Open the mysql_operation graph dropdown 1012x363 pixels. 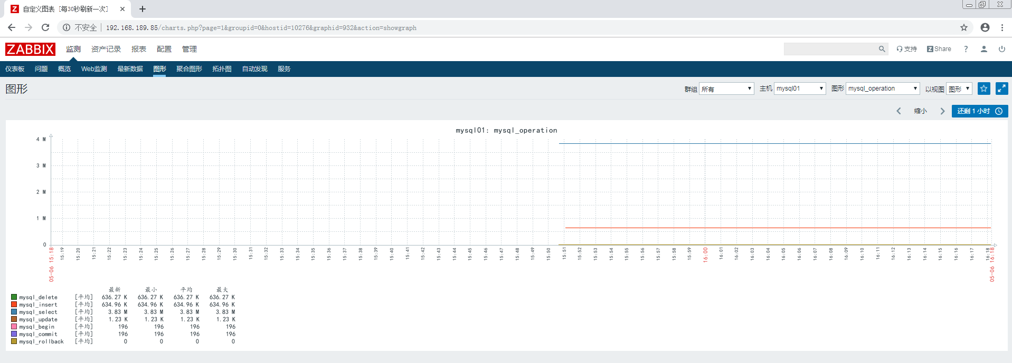pos(882,89)
